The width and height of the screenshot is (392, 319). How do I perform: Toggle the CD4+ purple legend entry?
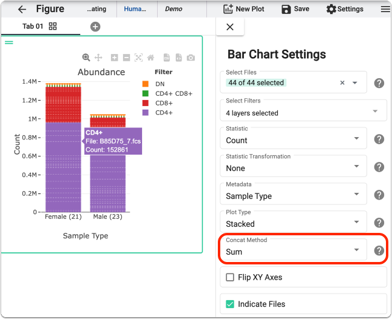coord(157,113)
